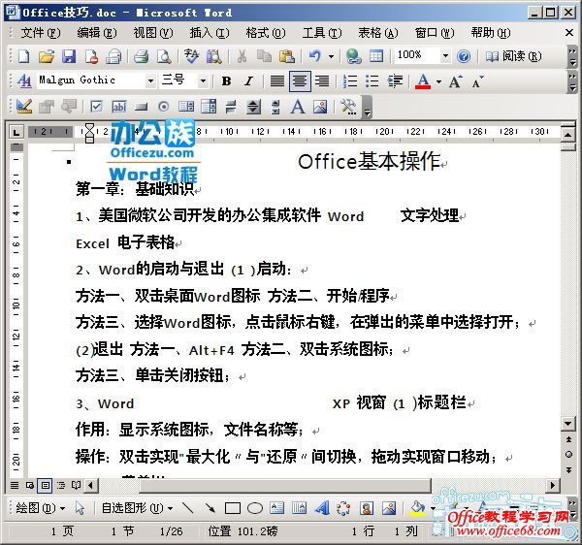Save the document with the floppy disk icon
Image resolution: width=582 pixels, height=545 pixels.
pyautogui.click(x=69, y=56)
